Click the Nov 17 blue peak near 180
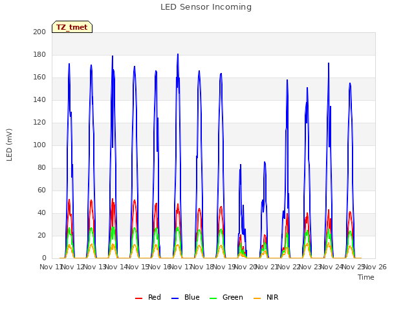The height and width of the screenshot is (310, 414). pyautogui.click(x=178, y=54)
